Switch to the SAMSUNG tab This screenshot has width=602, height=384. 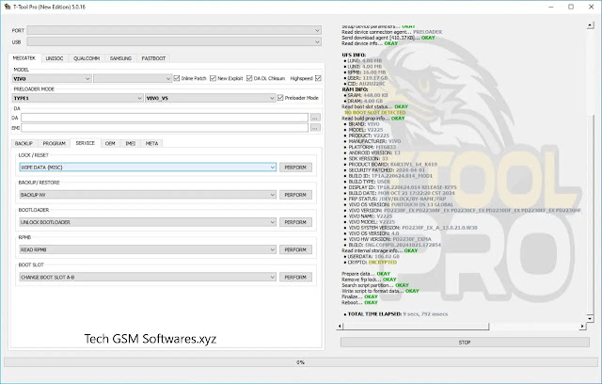[x=120, y=58]
